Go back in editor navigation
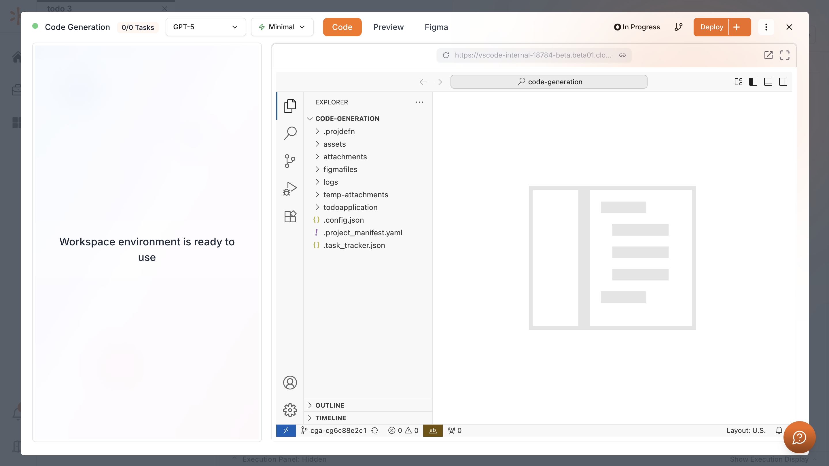829x466 pixels. pos(423,82)
